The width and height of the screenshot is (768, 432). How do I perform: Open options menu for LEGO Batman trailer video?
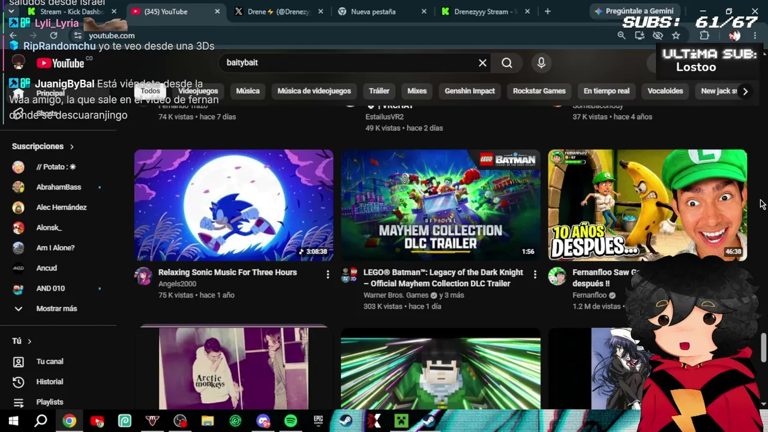[x=535, y=275]
